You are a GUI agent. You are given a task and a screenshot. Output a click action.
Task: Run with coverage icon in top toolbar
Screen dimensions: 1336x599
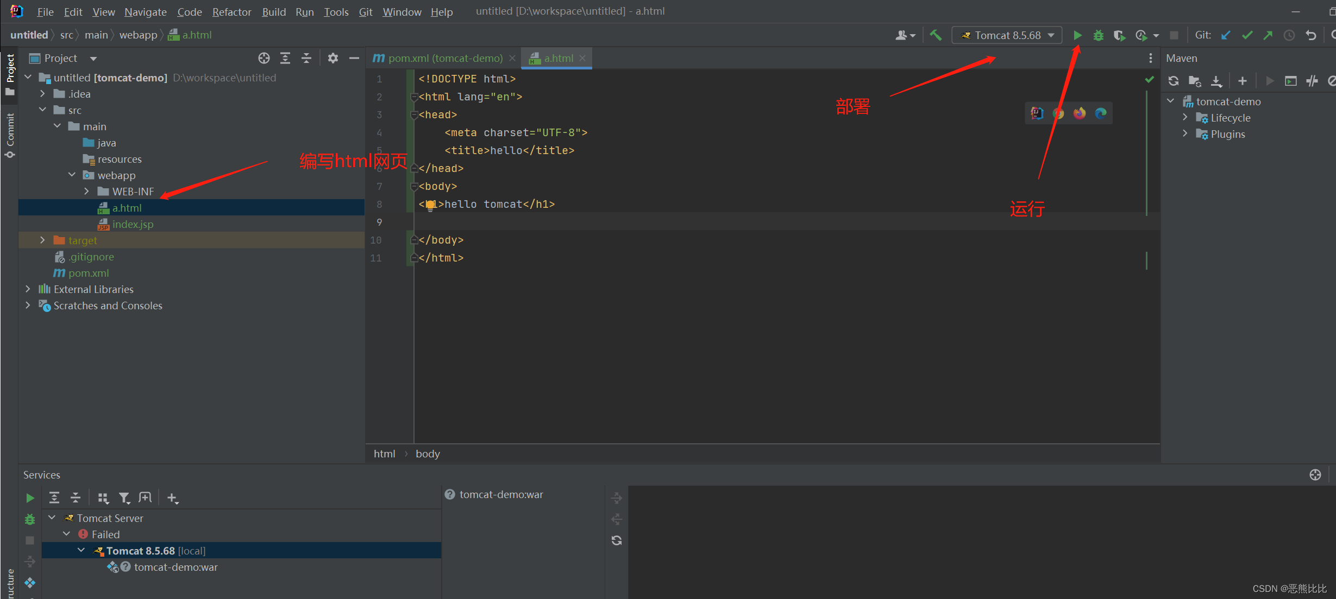pyautogui.click(x=1119, y=35)
